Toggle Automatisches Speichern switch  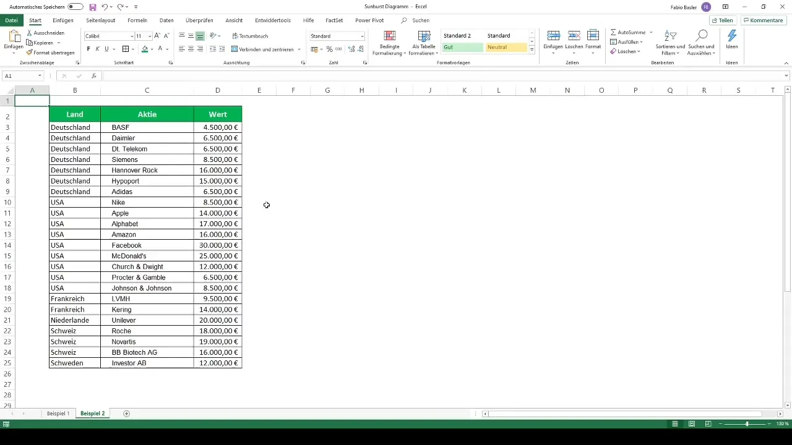click(x=75, y=7)
